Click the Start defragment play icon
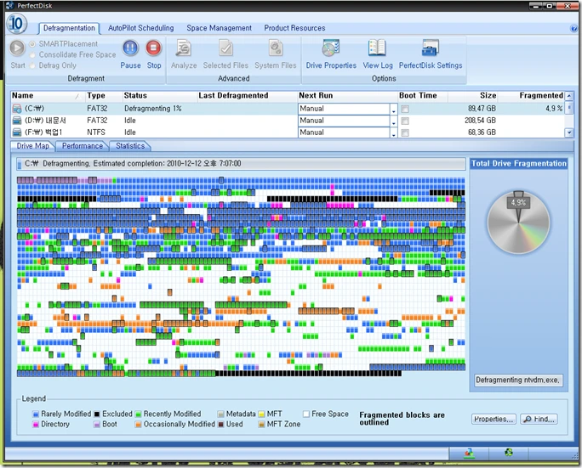This screenshot has width=582, height=468. click(x=17, y=48)
